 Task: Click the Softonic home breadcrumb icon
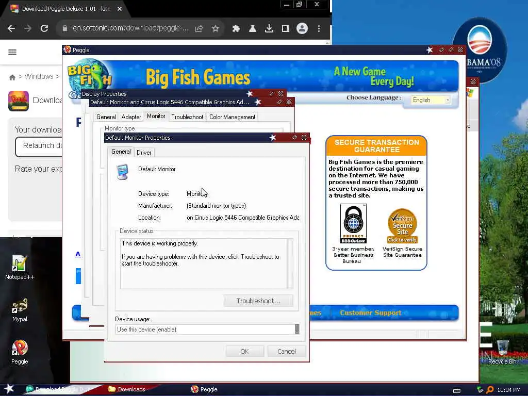point(12,77)
